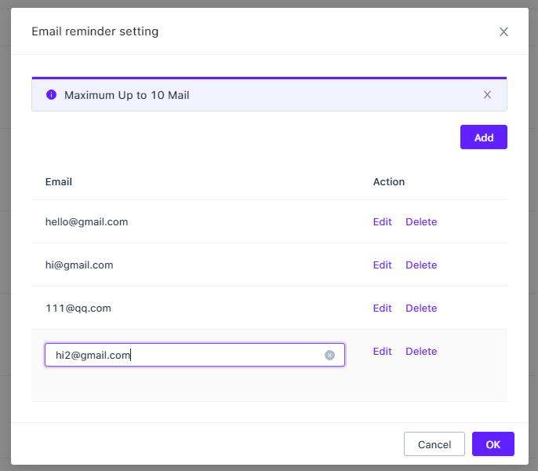Select the hello@gmail.com email text
The image size is (538, 471).
tap(86, 222)
